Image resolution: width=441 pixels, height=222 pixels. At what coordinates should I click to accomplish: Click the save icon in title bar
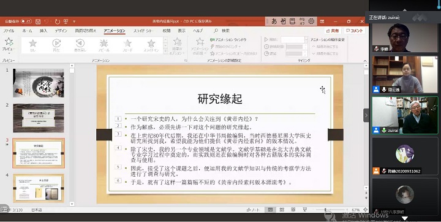(38, 21)
